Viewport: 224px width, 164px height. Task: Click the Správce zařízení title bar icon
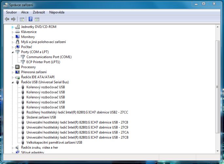tap(6, 5)
